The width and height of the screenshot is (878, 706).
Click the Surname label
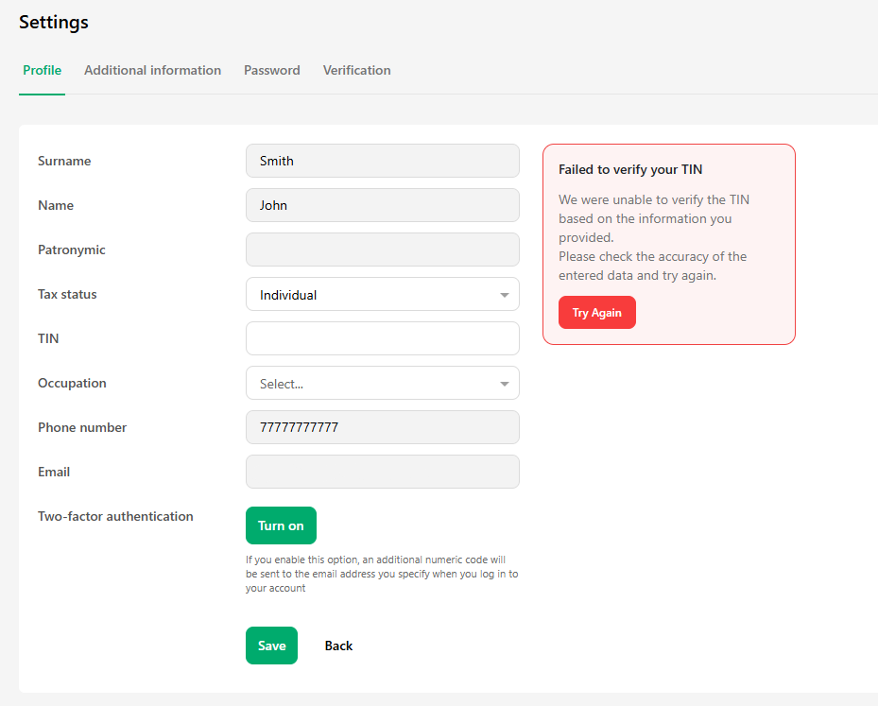(64, 161)
